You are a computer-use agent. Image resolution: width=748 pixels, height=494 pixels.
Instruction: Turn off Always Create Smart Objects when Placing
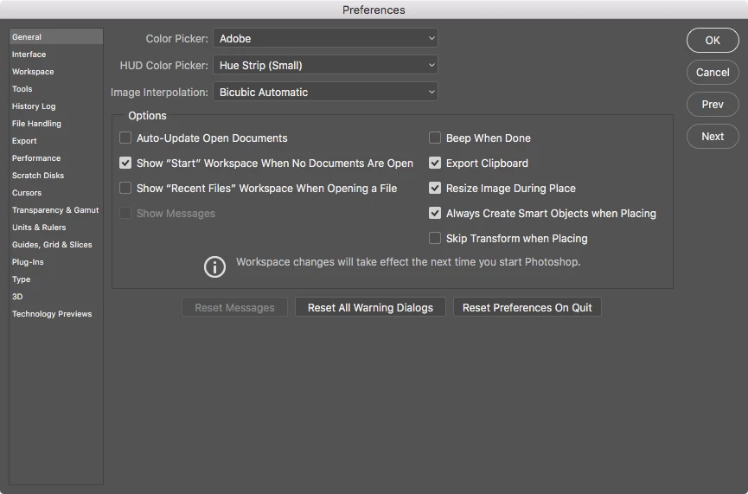click(x=435, y=213)
